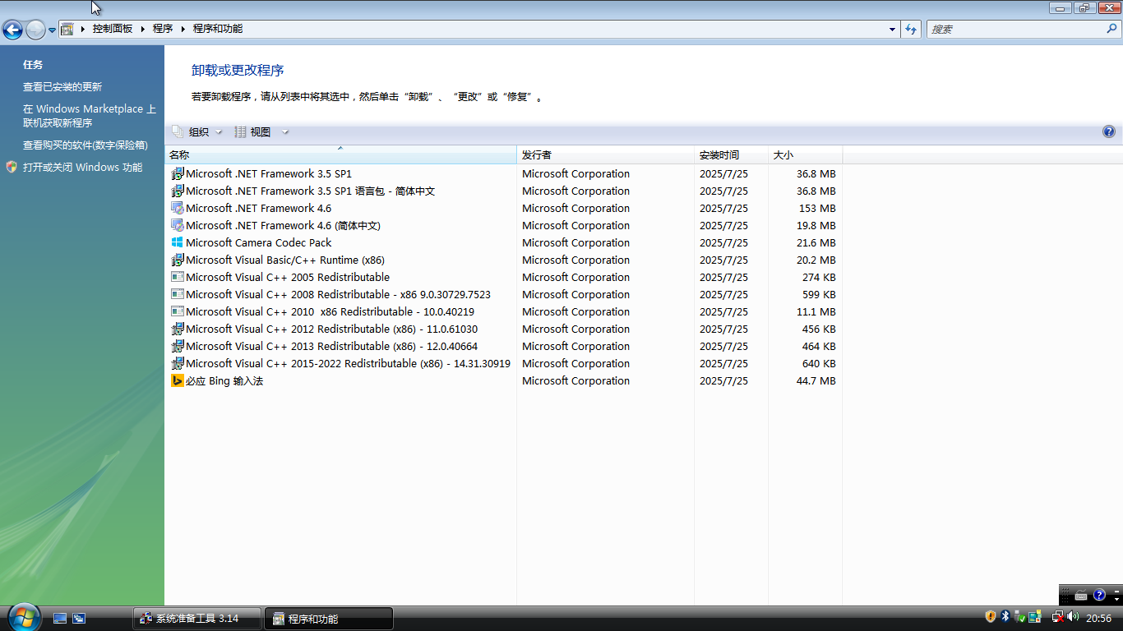This screenshot has height=631, width=1123.
Task: Click the Back navigation arrow
Action: 12,30
